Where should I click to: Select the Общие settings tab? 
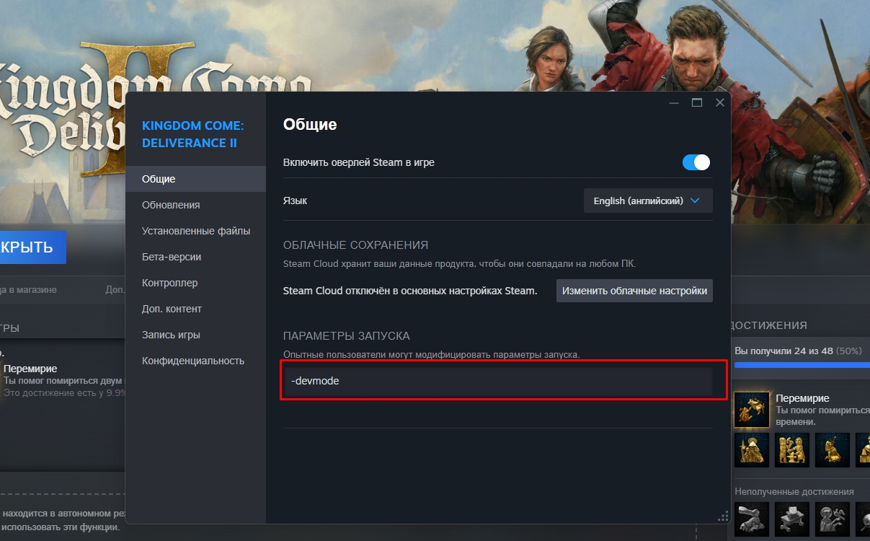[x=195, y=179]
